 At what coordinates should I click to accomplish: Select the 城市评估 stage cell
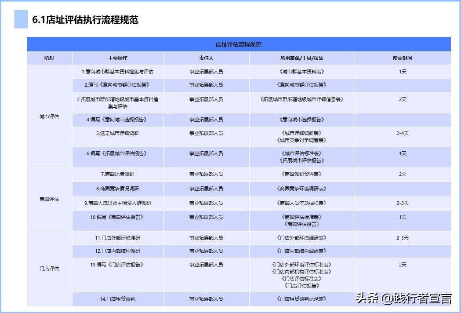click(x=49, y=116)
